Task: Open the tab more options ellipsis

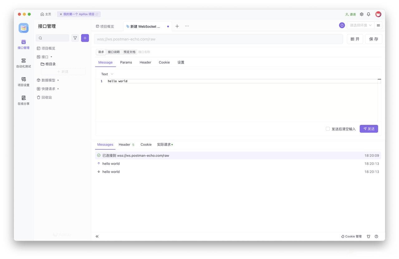Action: click(187, 26)
